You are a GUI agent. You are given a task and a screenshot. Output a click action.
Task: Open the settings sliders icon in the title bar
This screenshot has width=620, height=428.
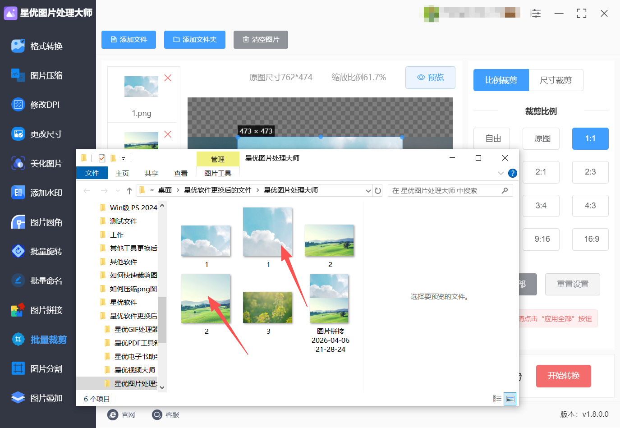(536, 13)
